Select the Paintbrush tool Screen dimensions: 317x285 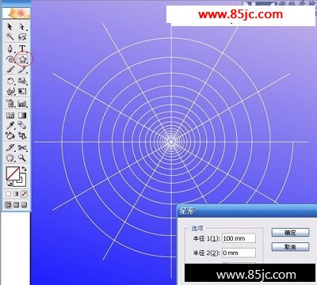pyautogui.click(x=10, y=70)
